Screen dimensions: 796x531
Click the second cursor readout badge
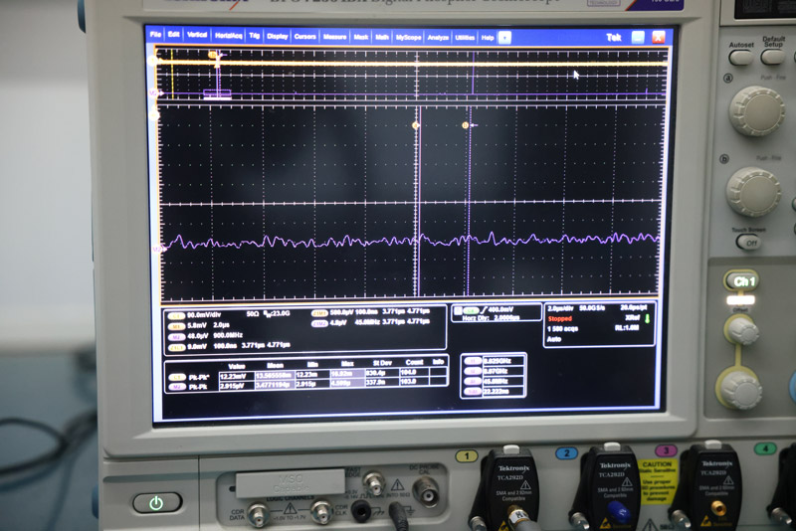pyautogui.click(x=472, y=371)
